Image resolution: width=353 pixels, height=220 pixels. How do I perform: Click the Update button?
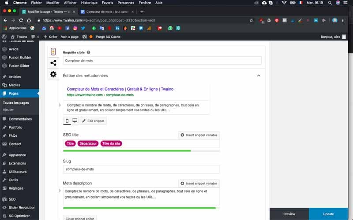coord(328,214)
